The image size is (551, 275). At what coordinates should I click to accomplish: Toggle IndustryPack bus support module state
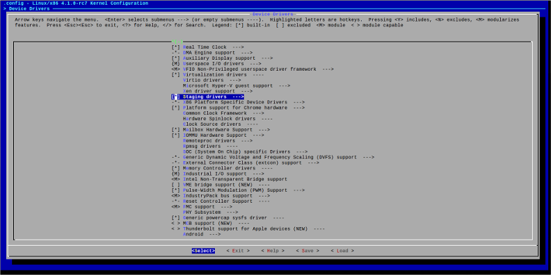[176, 196]
